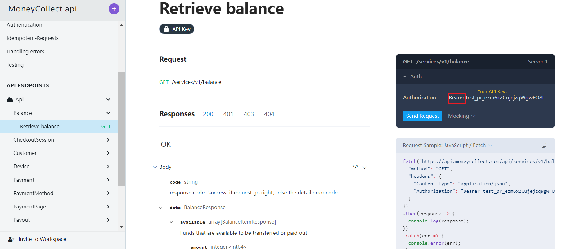Click the cloud icon next to Api
The width and height of the screenshot is (562, 249).
point(10,100)
